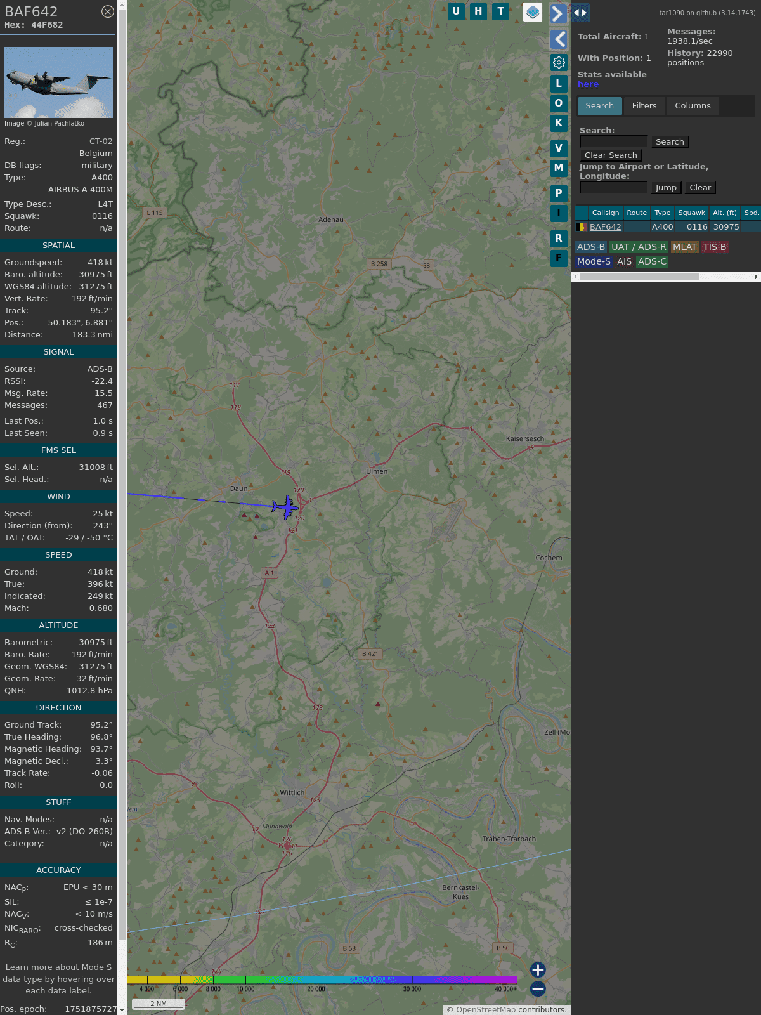Click the settings gear icon

tap(559, 62)
